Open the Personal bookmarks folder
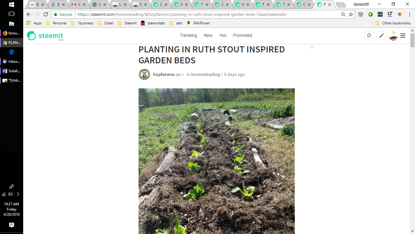The image size is (415, 234). point(56,23)
